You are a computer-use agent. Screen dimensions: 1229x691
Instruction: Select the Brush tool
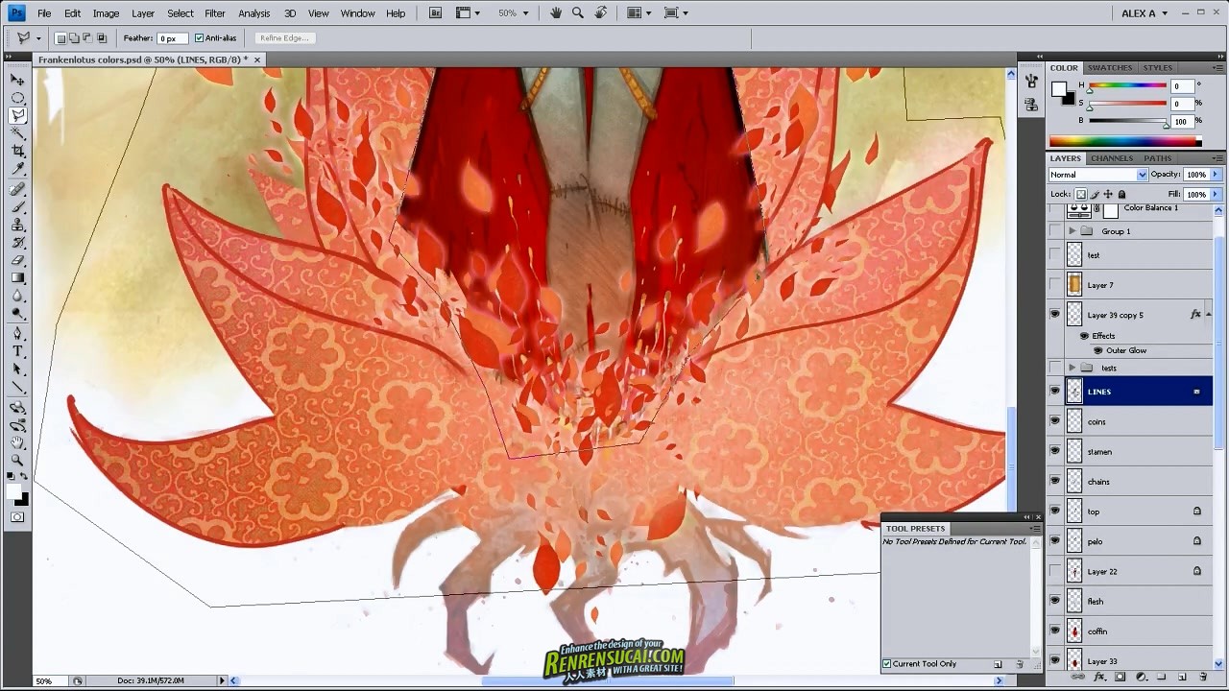coord(17,207)
